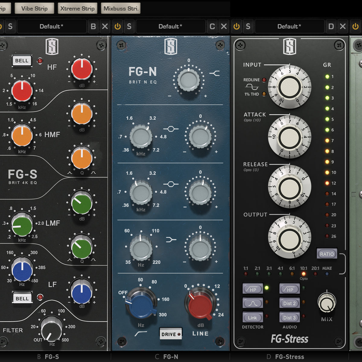Toggle power icon on FG-N module

[x=118, y=27]
